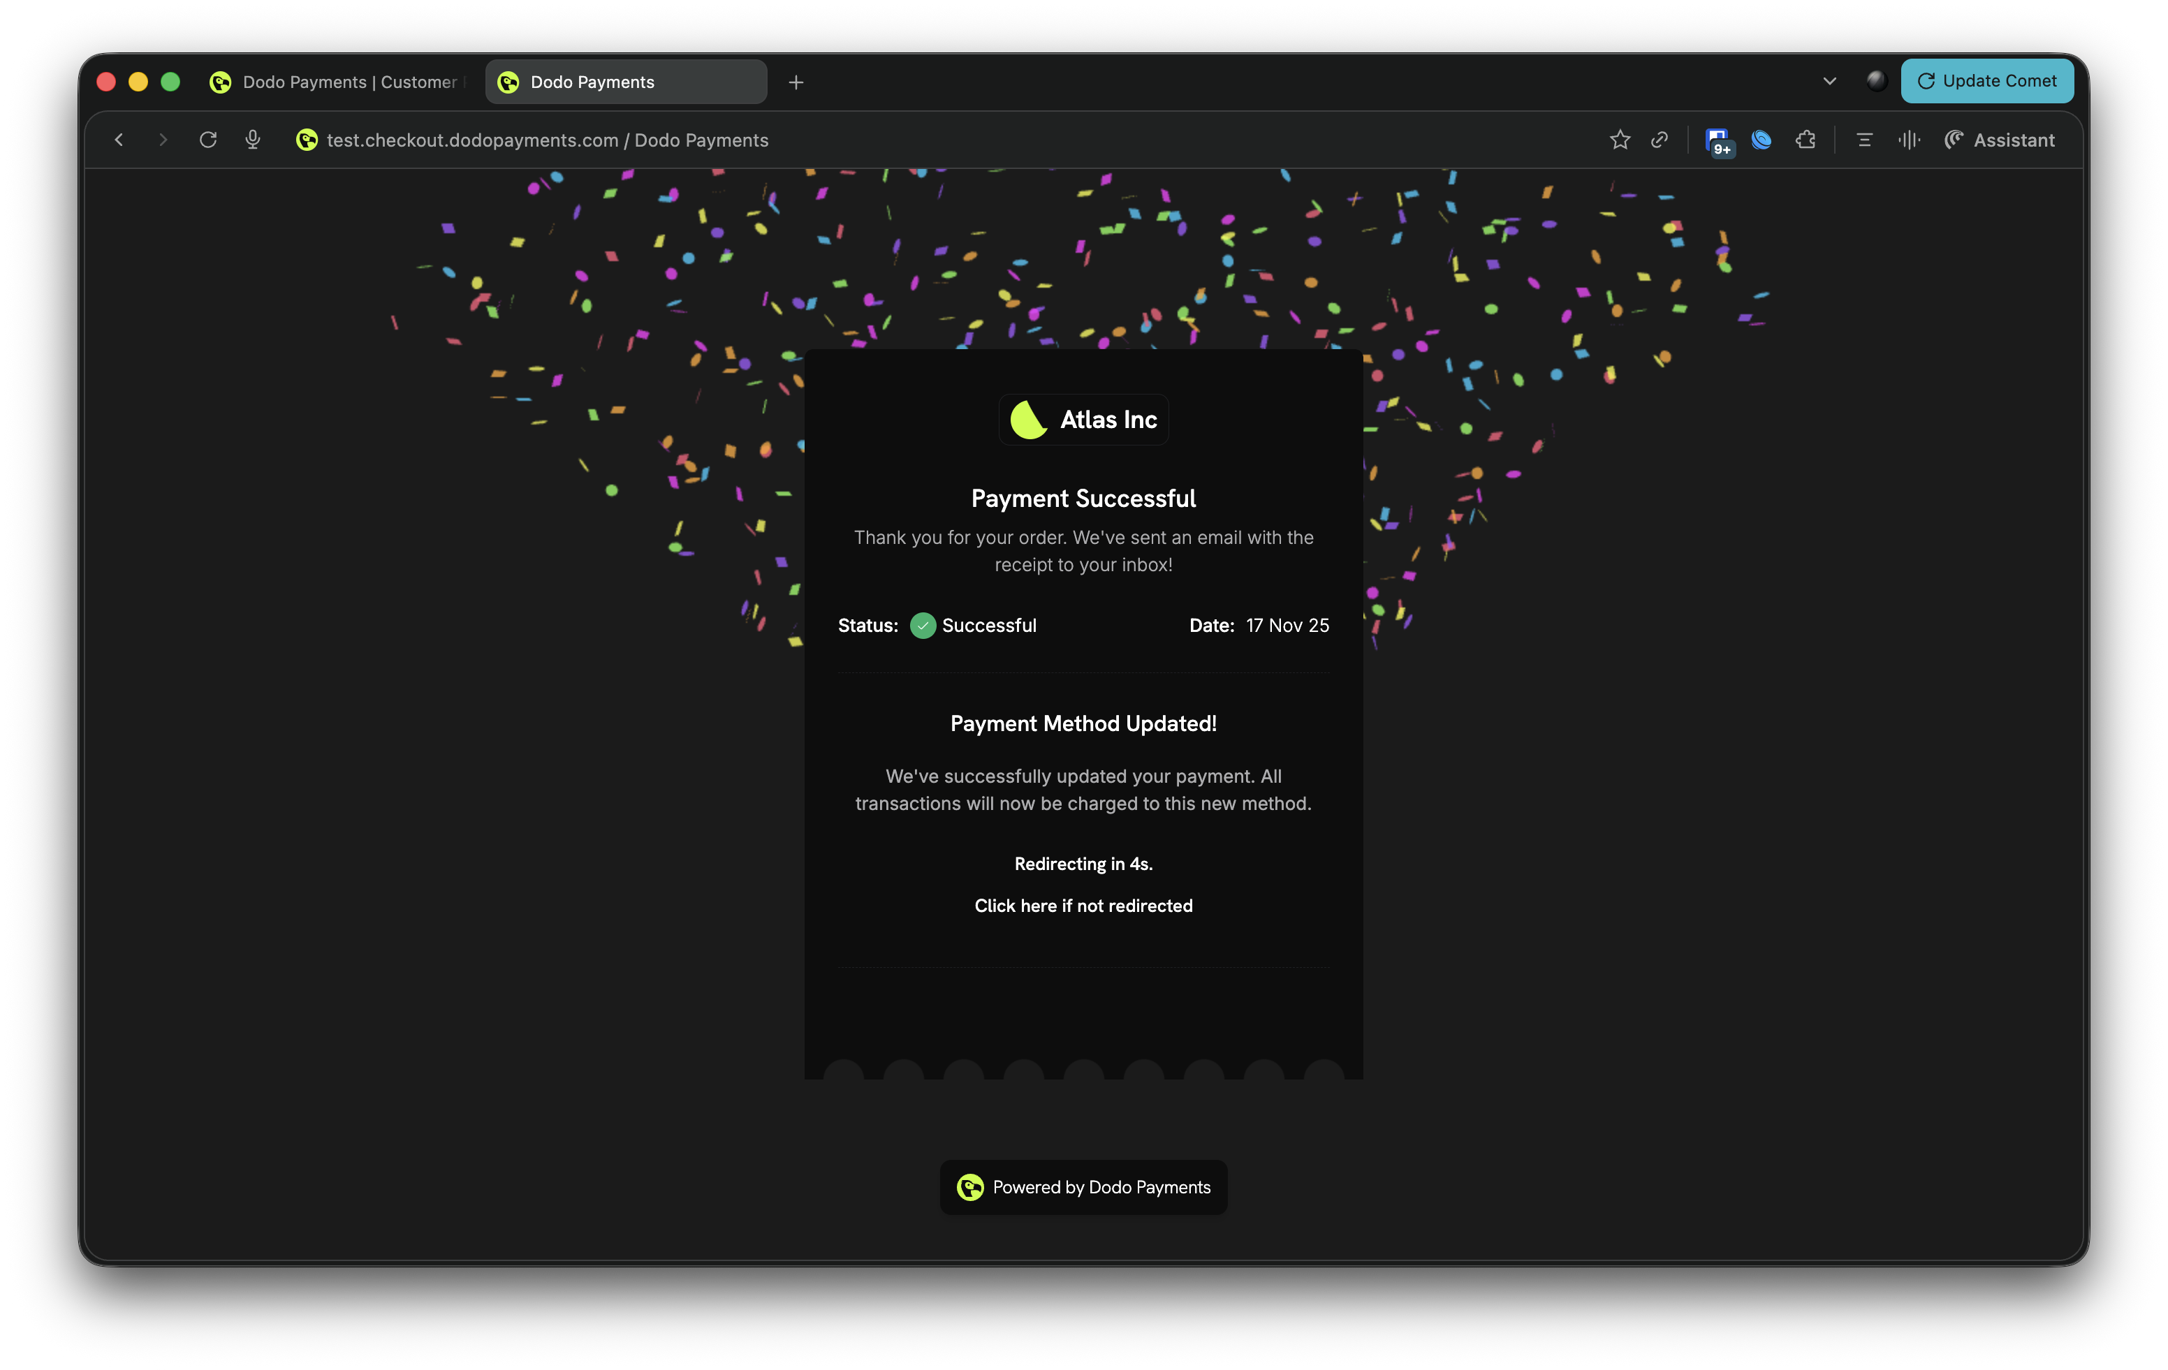Open the blue extension with 9+ badge
Image resolution: width=2168 pixels, height=1370 pixels.
(x=1717, y=140)
